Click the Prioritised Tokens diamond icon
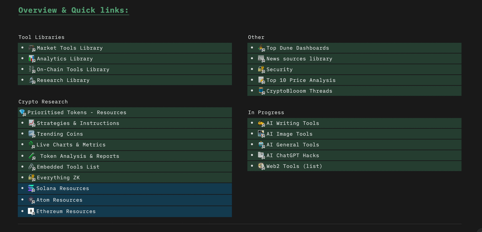 22,113
